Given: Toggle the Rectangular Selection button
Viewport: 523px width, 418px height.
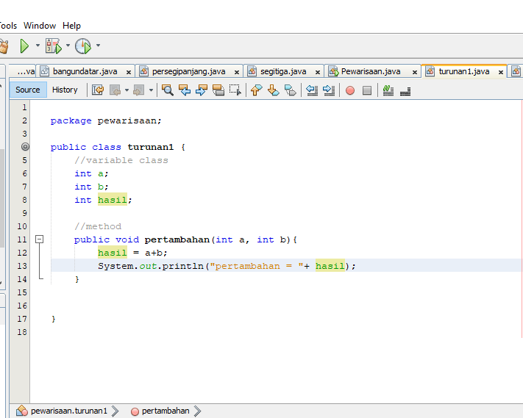Looking at the screenshot, I should 235,90.
